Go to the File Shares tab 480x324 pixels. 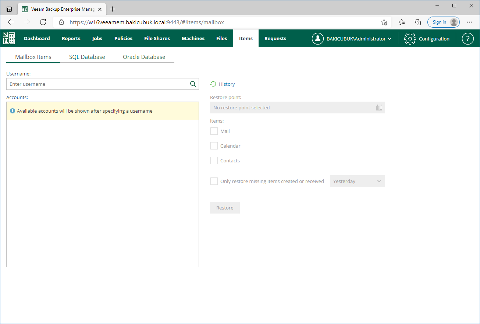tap(157, 38)
